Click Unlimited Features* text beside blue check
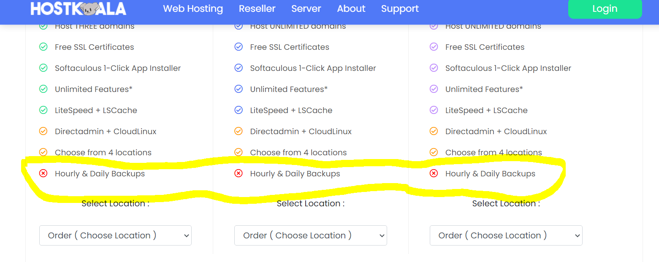The width and height of the screenshot is (659, 262). (289, 89)
